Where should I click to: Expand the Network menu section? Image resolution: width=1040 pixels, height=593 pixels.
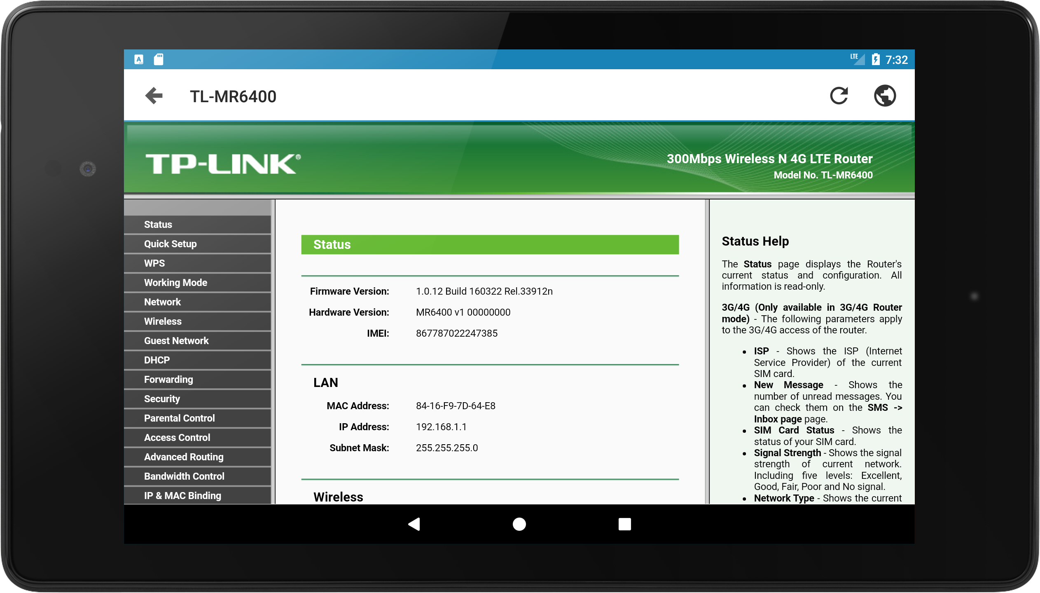[x=162, y=302]
